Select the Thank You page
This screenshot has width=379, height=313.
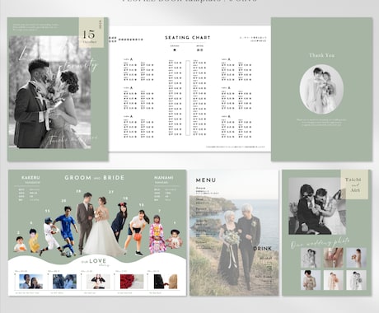tap(321, 89)
